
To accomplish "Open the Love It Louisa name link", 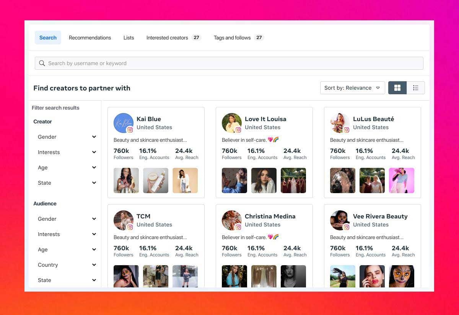I will point(265,119).
